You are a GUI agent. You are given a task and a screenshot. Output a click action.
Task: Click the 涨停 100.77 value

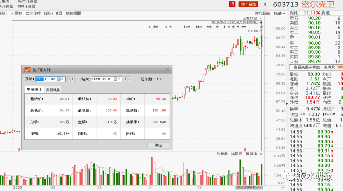312,97
